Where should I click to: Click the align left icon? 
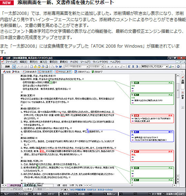tap(129, 67)
